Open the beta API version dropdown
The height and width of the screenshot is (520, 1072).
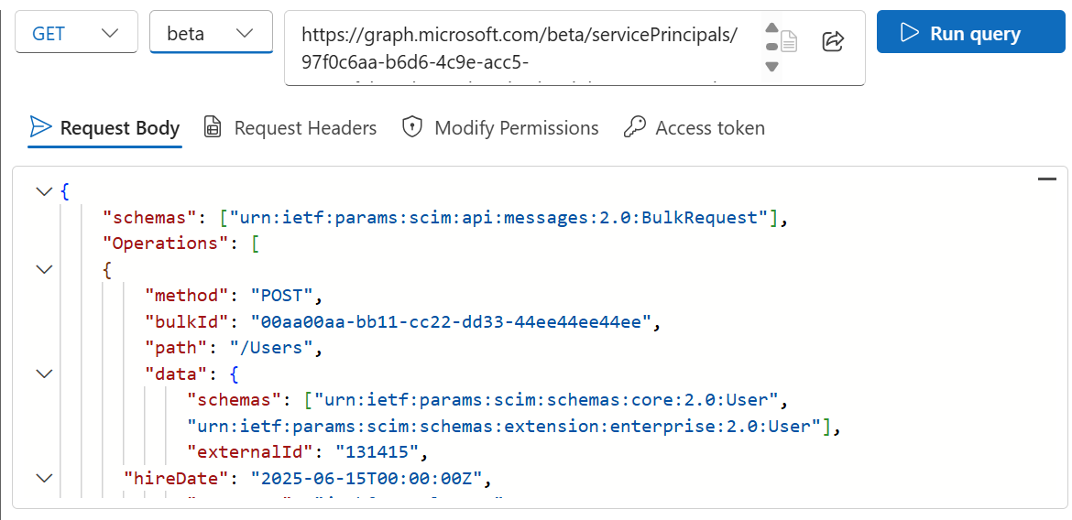(211, 33)
